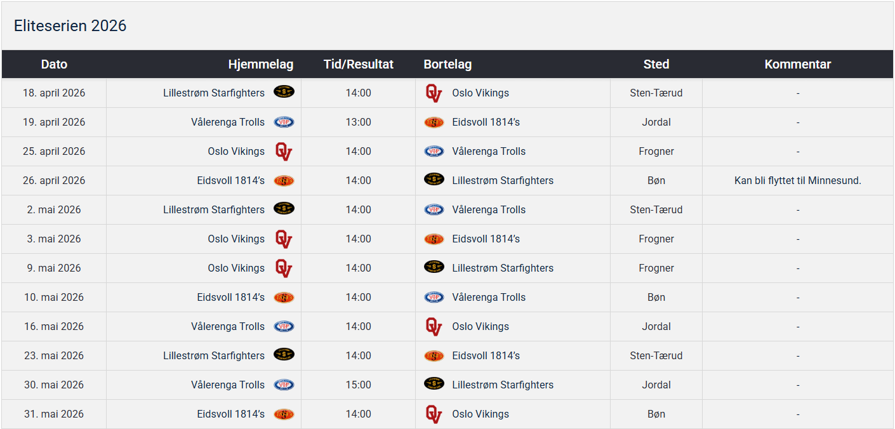The image size is (895, 429).
Task: Click Vålerenga Trolls away logo on 2. mai
Action: (434, 210)
